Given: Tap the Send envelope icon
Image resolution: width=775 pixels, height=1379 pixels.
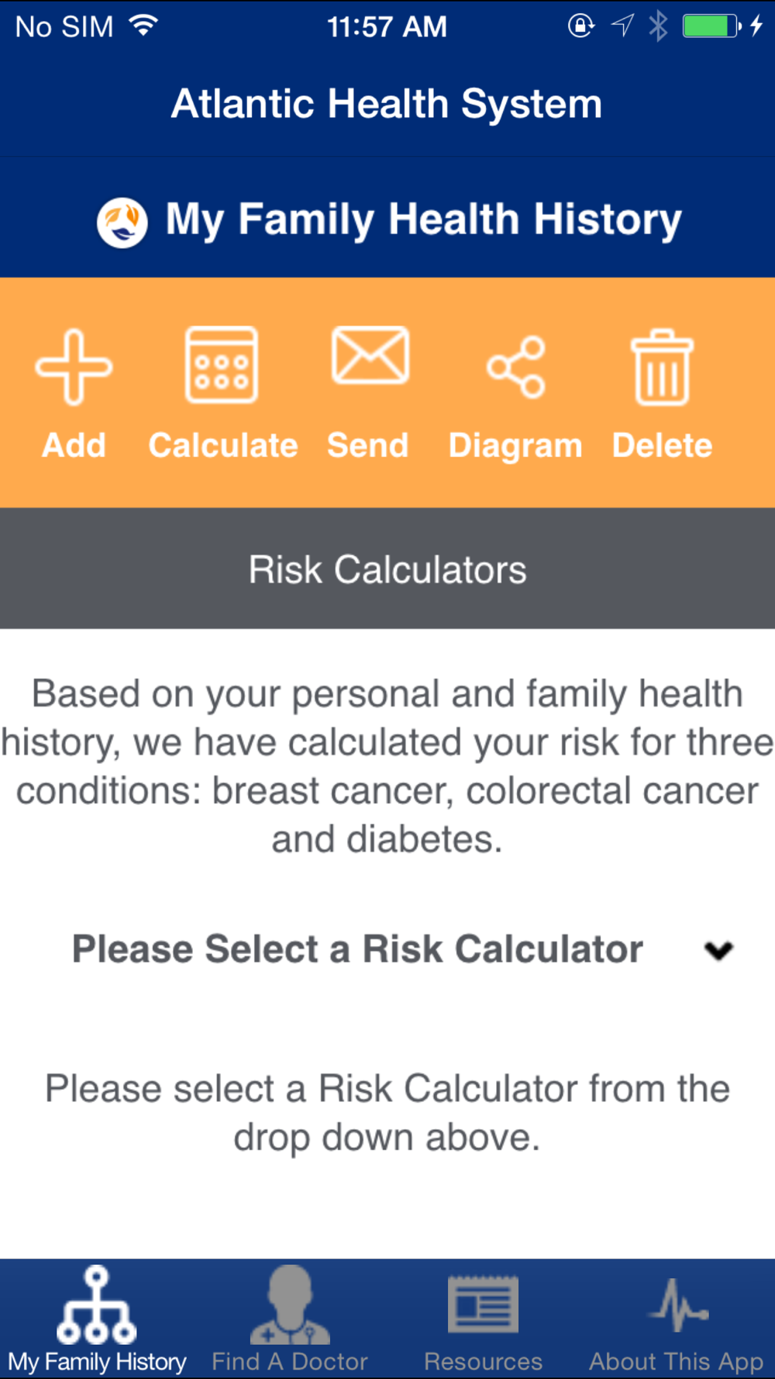Looking at the screenshot, I should 370,355.
